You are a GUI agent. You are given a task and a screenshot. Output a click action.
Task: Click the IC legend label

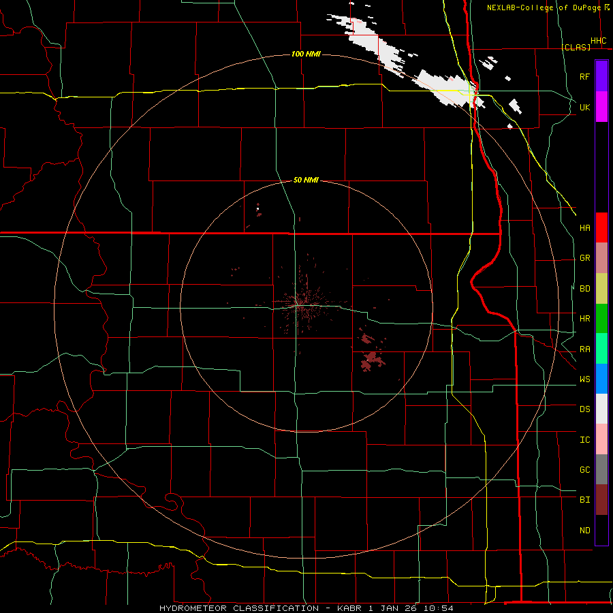(584, 440)
